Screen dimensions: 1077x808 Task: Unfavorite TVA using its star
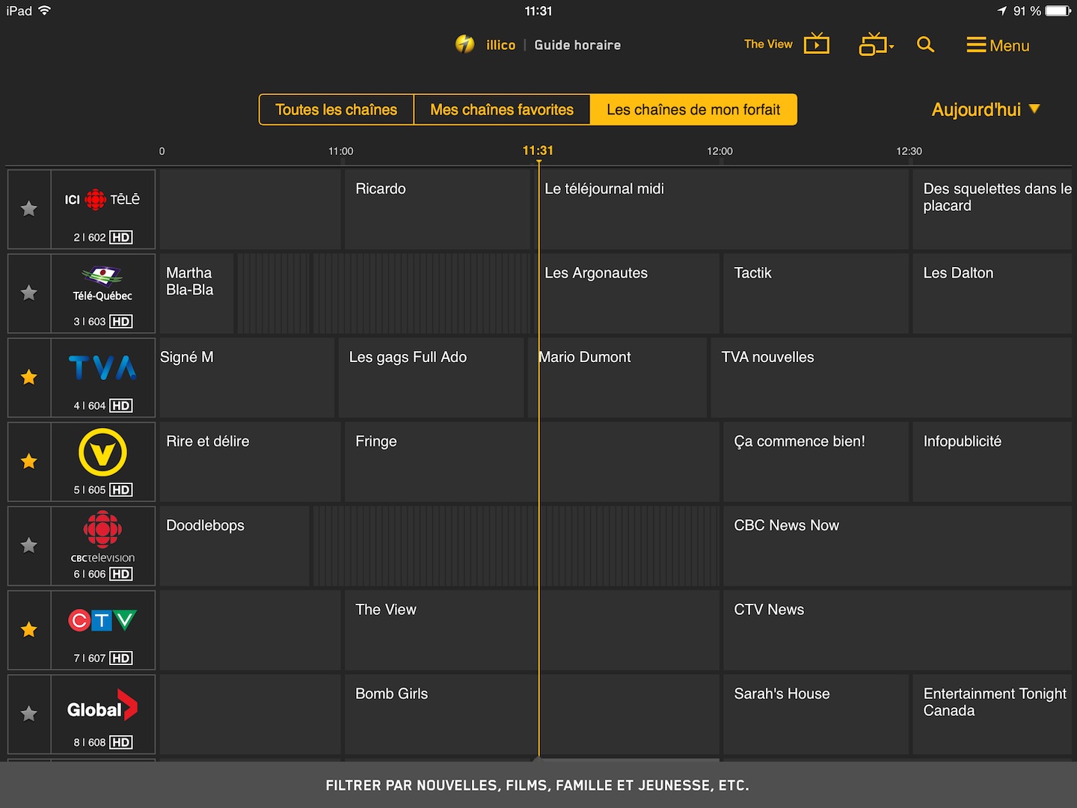tap(29, 377)
